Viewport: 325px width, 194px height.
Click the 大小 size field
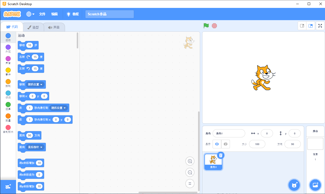(x=257, y=144)
